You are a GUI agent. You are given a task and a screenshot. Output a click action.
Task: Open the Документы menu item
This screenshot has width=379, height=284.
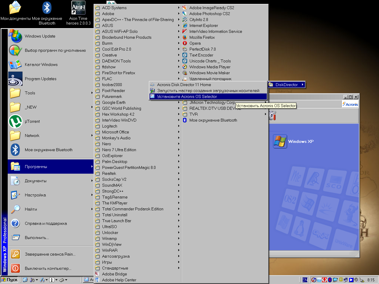point(36,181)
